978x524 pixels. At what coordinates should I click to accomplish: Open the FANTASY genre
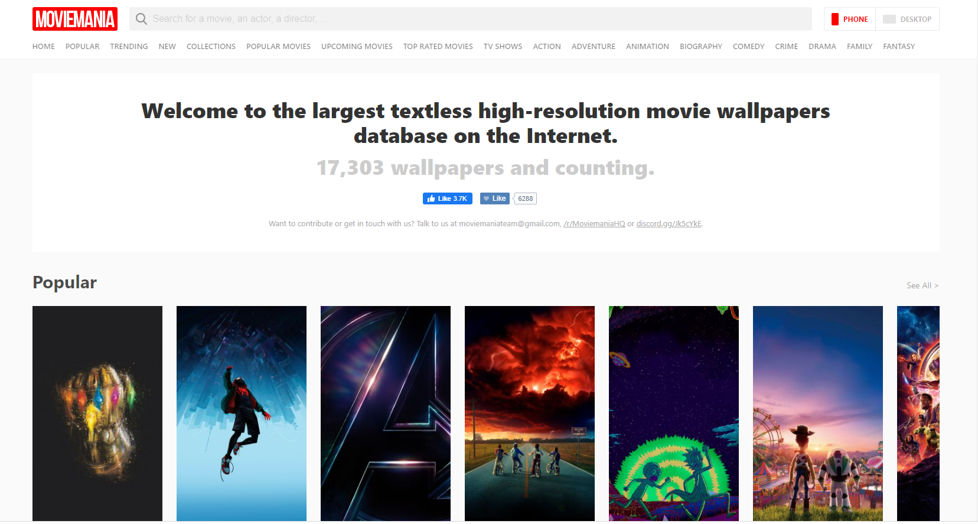[x=899, y=46]
